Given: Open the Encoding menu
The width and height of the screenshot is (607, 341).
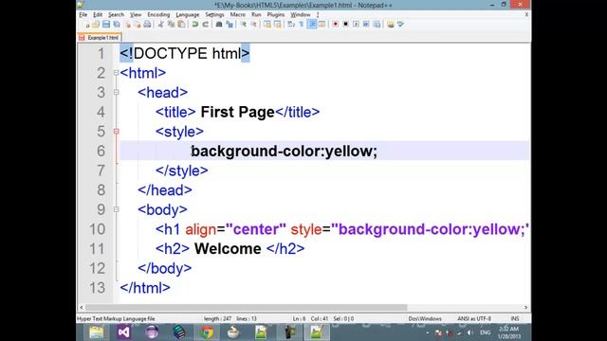Looking at the screenshot, I should (x=158, y=15).
